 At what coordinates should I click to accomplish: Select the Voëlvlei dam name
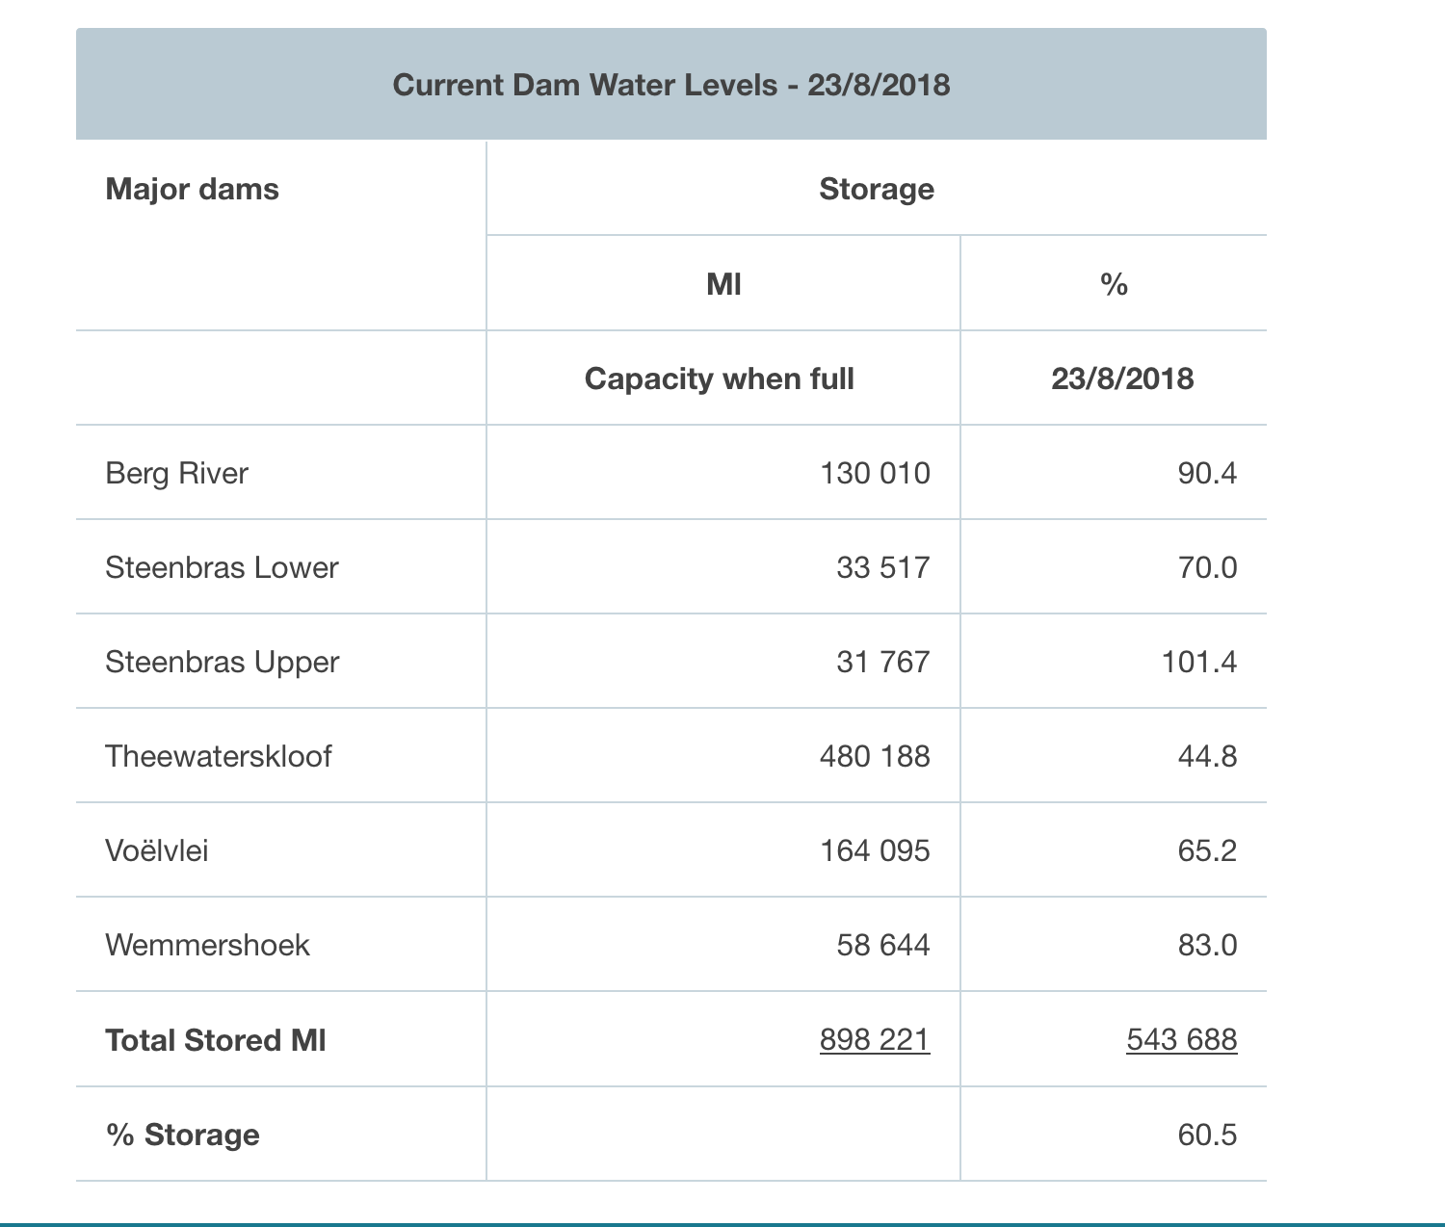click(157, 850)
